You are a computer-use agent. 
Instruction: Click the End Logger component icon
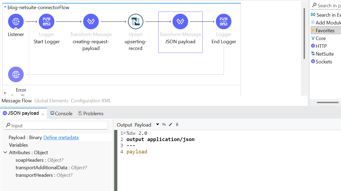point(223,21)
